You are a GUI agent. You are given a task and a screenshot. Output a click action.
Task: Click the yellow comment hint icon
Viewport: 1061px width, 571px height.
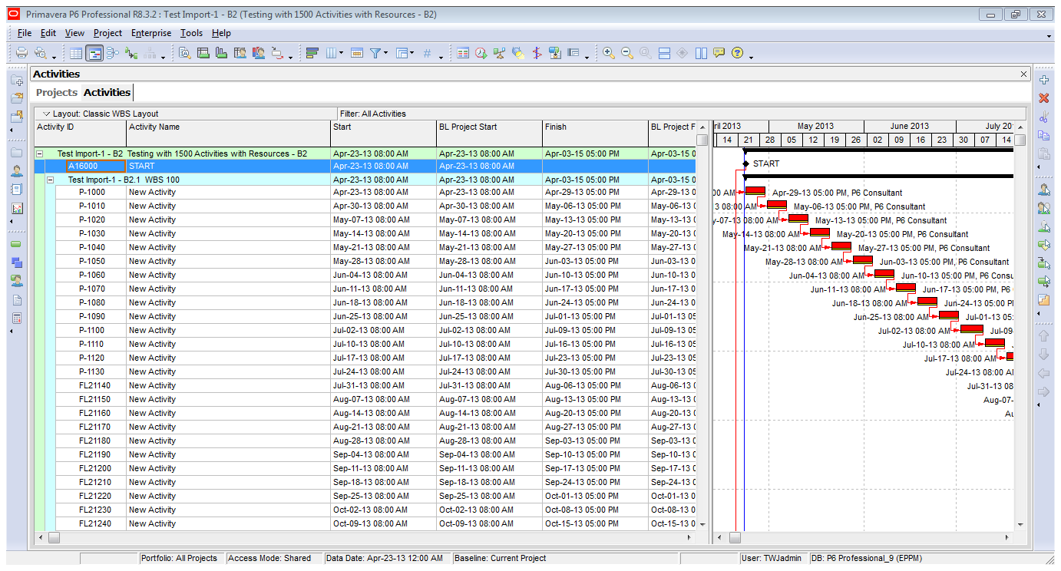coord(719,53)
